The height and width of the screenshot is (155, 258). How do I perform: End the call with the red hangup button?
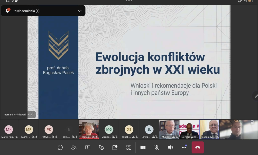(x=198, y=147)
